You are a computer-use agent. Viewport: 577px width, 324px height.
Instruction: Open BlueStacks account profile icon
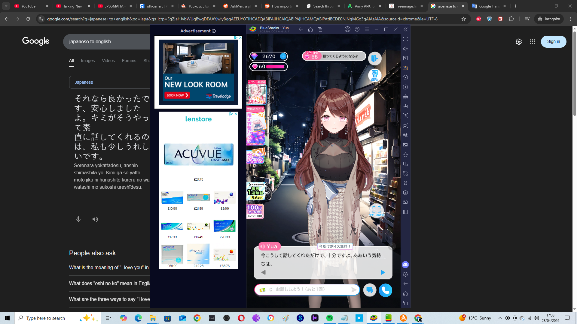(347, 29)
